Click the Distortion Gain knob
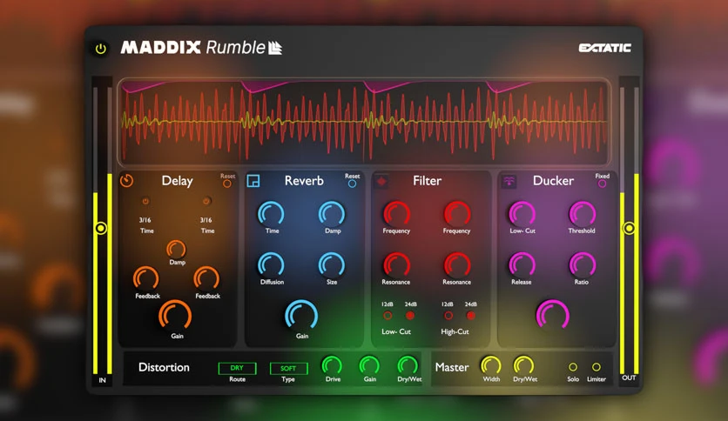 369,365
